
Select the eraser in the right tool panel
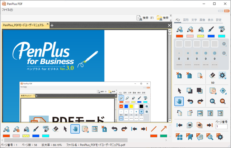tap(212, 75)
